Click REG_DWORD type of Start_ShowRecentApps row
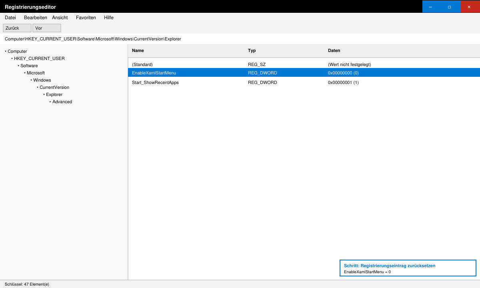Screen dimensions: 480x288 tap(262, 82)
